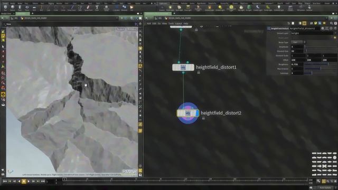Open the Distort Layer dropdown arrow
The height and width of the screenshot is (190, 338).
pyautogui.click(x=335, y=33)
